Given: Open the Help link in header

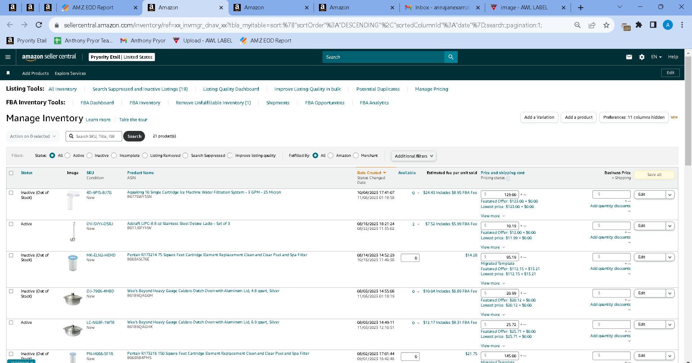Looking at the screenshot, I should [673, 57].
